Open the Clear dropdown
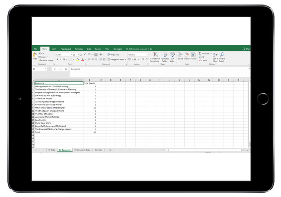The width and height of the screenshot is (281, 197). pos(203,60)
